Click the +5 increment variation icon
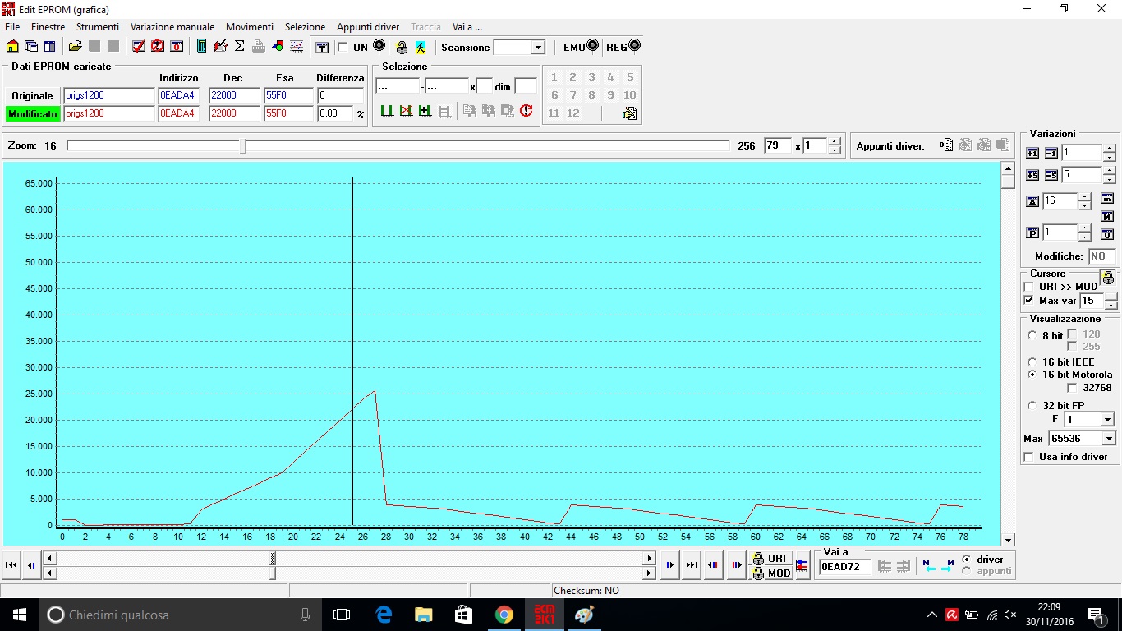The height and width of the screenshot is (631, 1122). 1032,175
